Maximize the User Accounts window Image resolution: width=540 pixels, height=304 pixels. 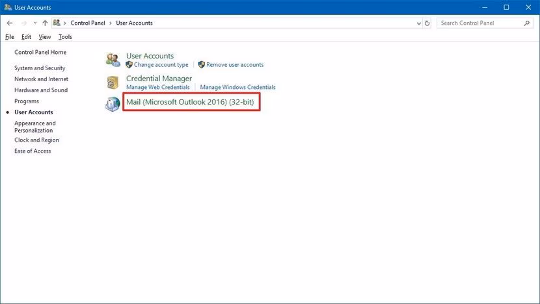[x=506, y=7]
